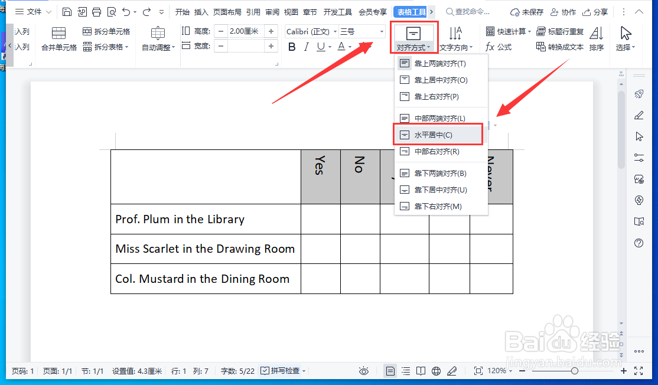Select 靠上右对齐(P) alignment
Image resolution: width=658 pixels, height=385 pixels.
coord(441,97)
